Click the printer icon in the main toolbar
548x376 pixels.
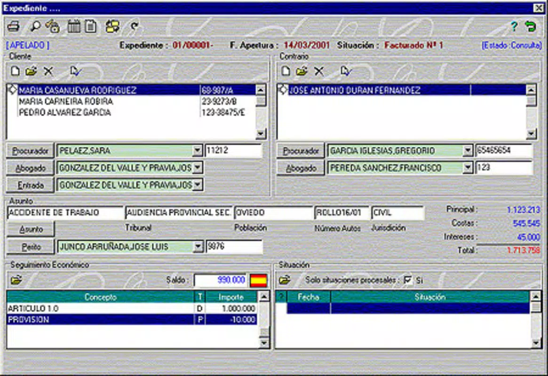(x=13, y=26)
